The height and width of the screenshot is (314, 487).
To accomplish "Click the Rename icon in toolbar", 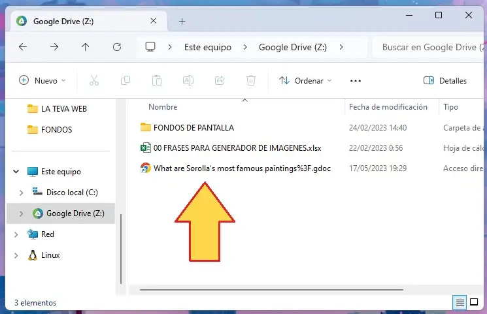I will pos(188,81).
